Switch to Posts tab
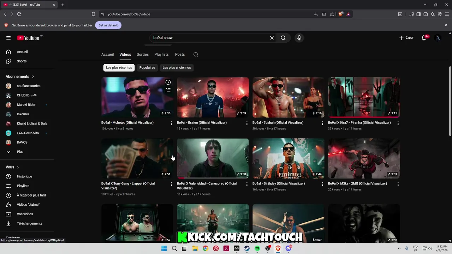This screenshot has width=452, height=254. tap(180, 54)
